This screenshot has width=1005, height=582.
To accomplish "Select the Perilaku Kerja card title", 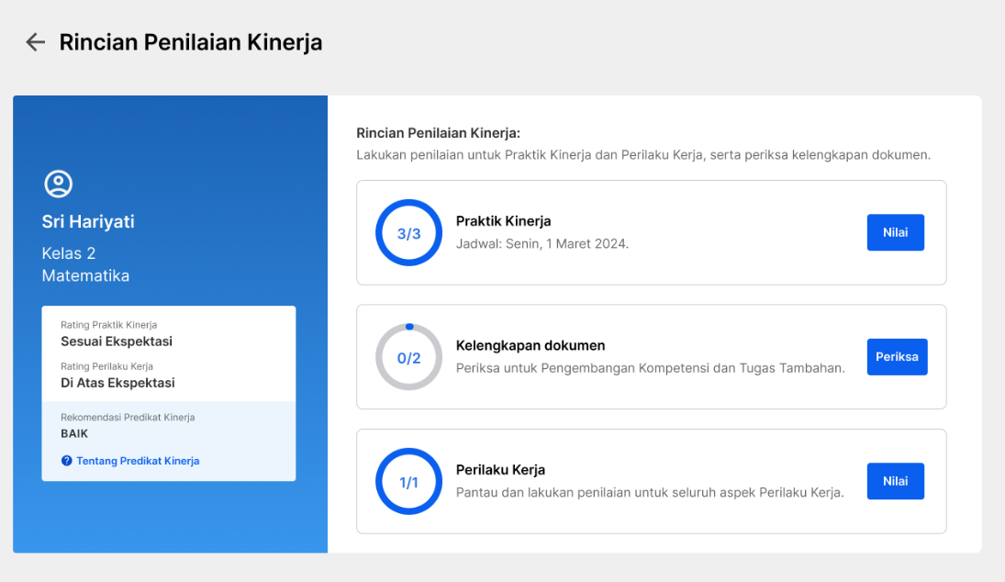I will pos(500,470).
